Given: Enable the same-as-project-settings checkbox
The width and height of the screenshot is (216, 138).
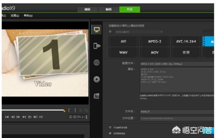Looking at the screenshot, I should point(110,32).
